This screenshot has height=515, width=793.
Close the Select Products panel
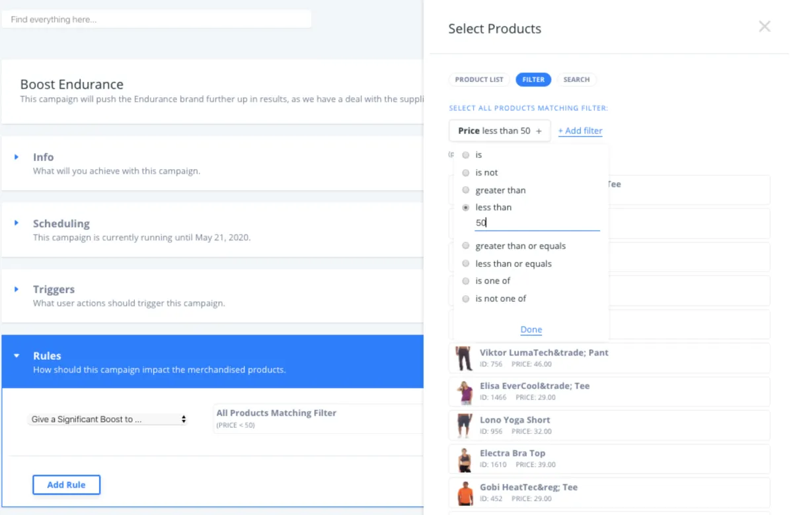[x=765, y=26]
